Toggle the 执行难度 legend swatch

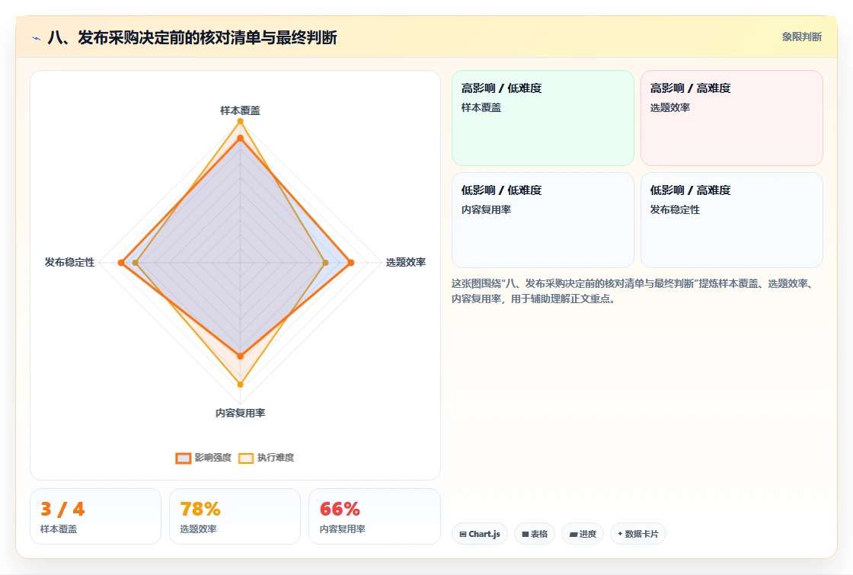(246, 458)
